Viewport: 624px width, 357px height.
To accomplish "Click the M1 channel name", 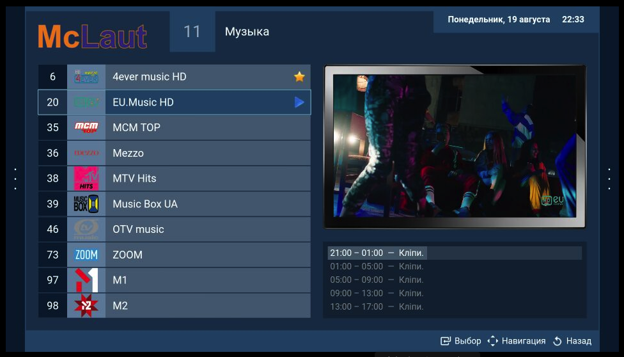I will coord(120,280).
